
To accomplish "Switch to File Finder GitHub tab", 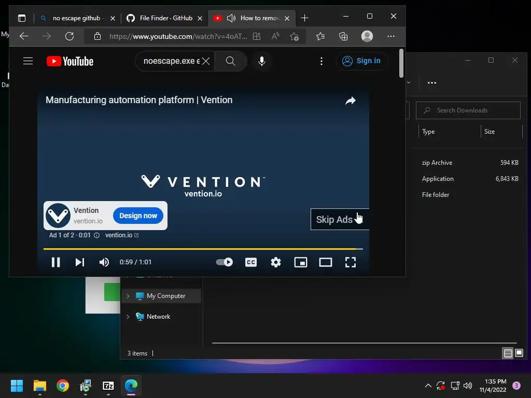I will [x=165, y=18].
